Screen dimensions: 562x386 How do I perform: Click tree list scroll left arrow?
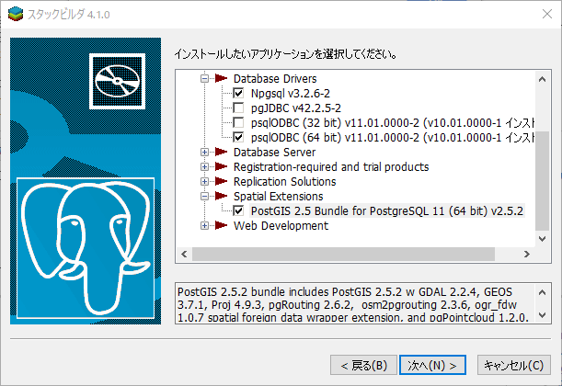184,255
